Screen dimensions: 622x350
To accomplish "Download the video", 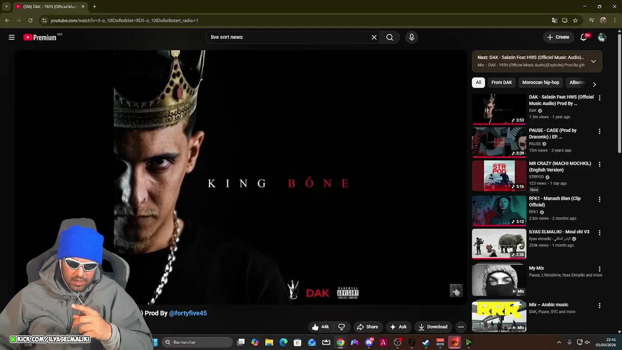I will point(432,327).
